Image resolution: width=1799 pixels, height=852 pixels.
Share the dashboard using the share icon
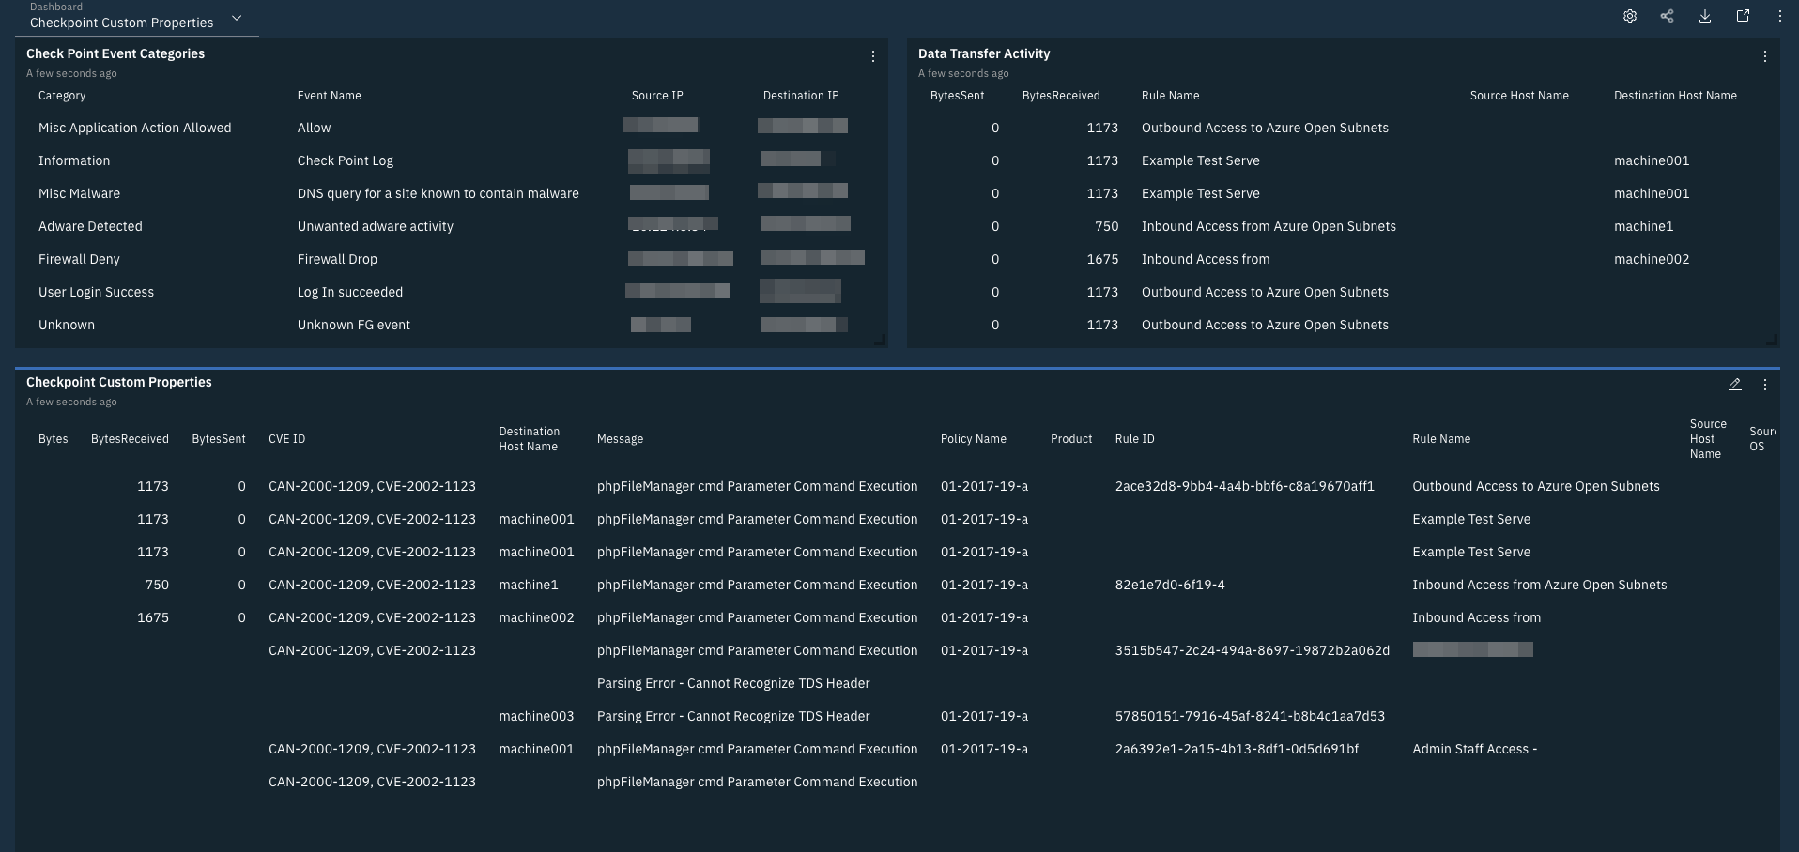(x=1668, y=16)
